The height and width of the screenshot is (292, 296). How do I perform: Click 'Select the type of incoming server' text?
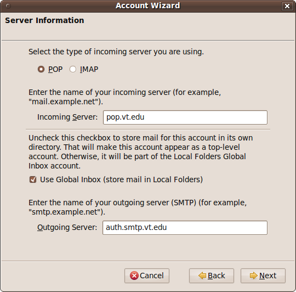116,52
